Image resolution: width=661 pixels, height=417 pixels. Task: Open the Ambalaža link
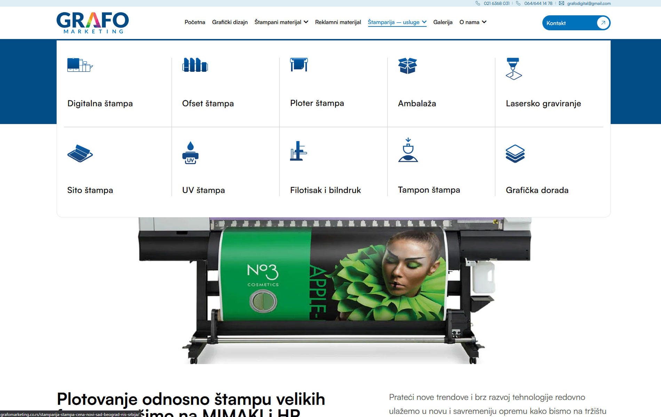click(417, 104)
